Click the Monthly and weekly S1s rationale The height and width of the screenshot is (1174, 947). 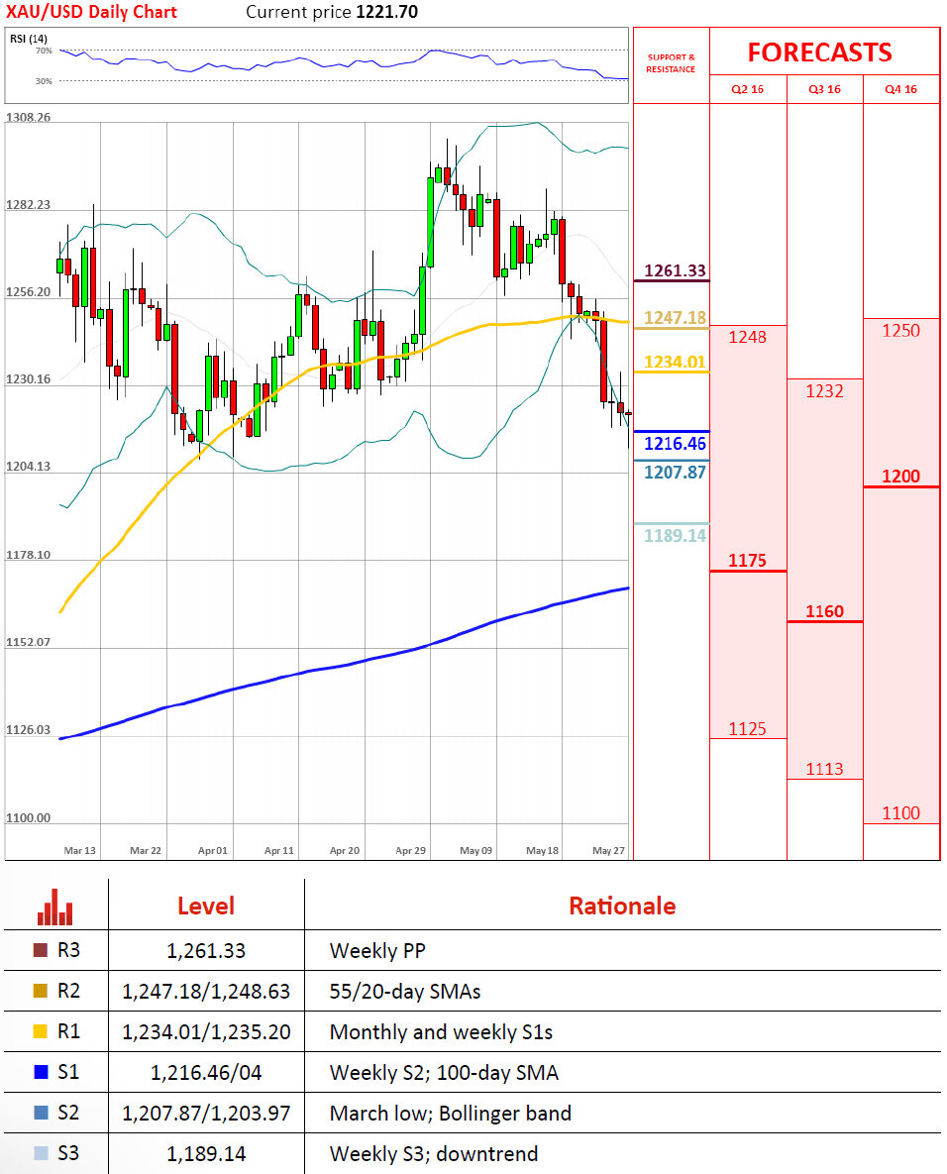441,1031
